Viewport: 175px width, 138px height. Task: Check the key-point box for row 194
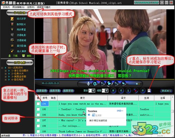click(38, 104)
